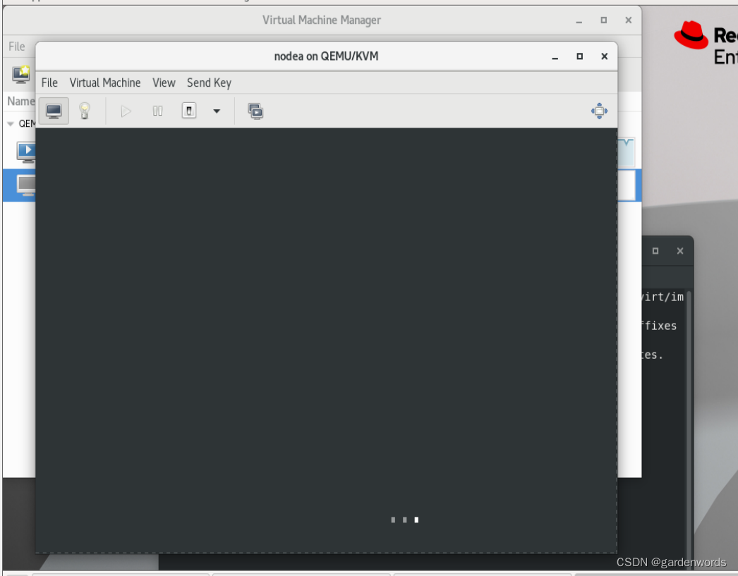The width and height of the screenshot is (738, 576).
Task: Open the Send Key menu
Action: [x=209, y=82]
